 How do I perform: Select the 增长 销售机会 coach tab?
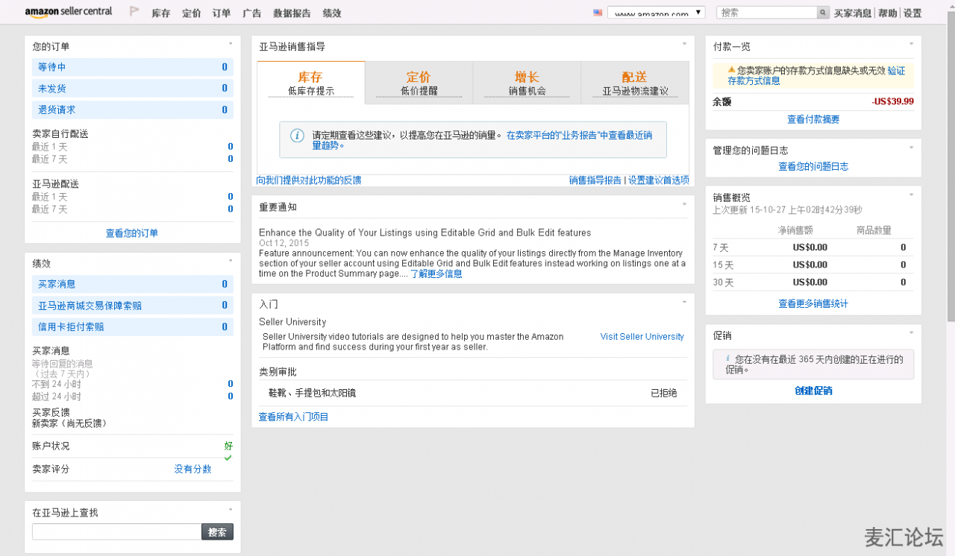pos(527,83)
